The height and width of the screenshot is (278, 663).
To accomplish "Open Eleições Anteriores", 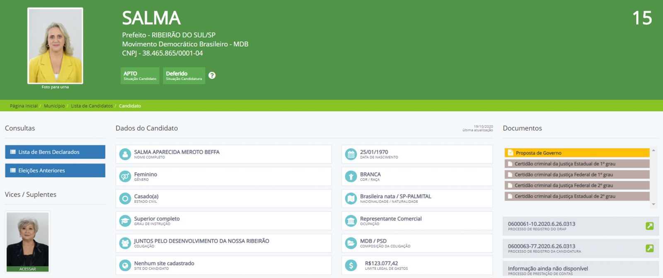I will [x=55, y=170].
